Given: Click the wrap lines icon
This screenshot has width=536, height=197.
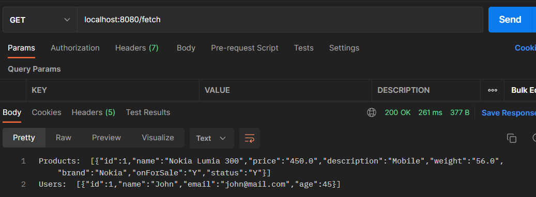Looking at the screenshot, I should (250, 138).
